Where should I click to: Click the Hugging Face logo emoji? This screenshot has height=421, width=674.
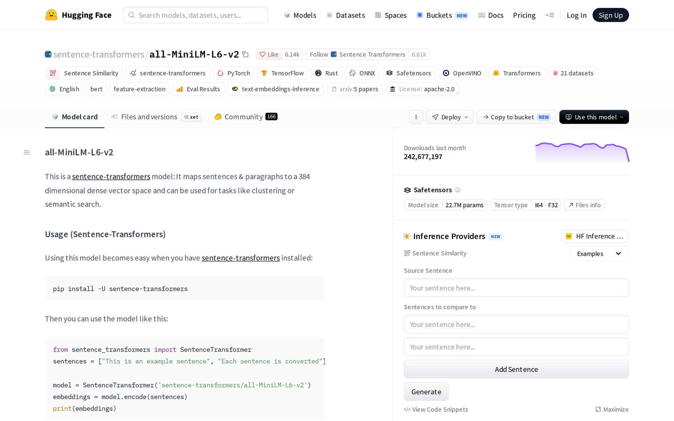click(x=51, y=15)
